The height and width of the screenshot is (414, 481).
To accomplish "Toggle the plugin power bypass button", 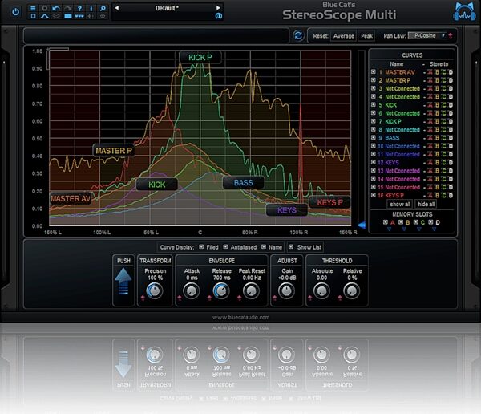I will (15, 12).
